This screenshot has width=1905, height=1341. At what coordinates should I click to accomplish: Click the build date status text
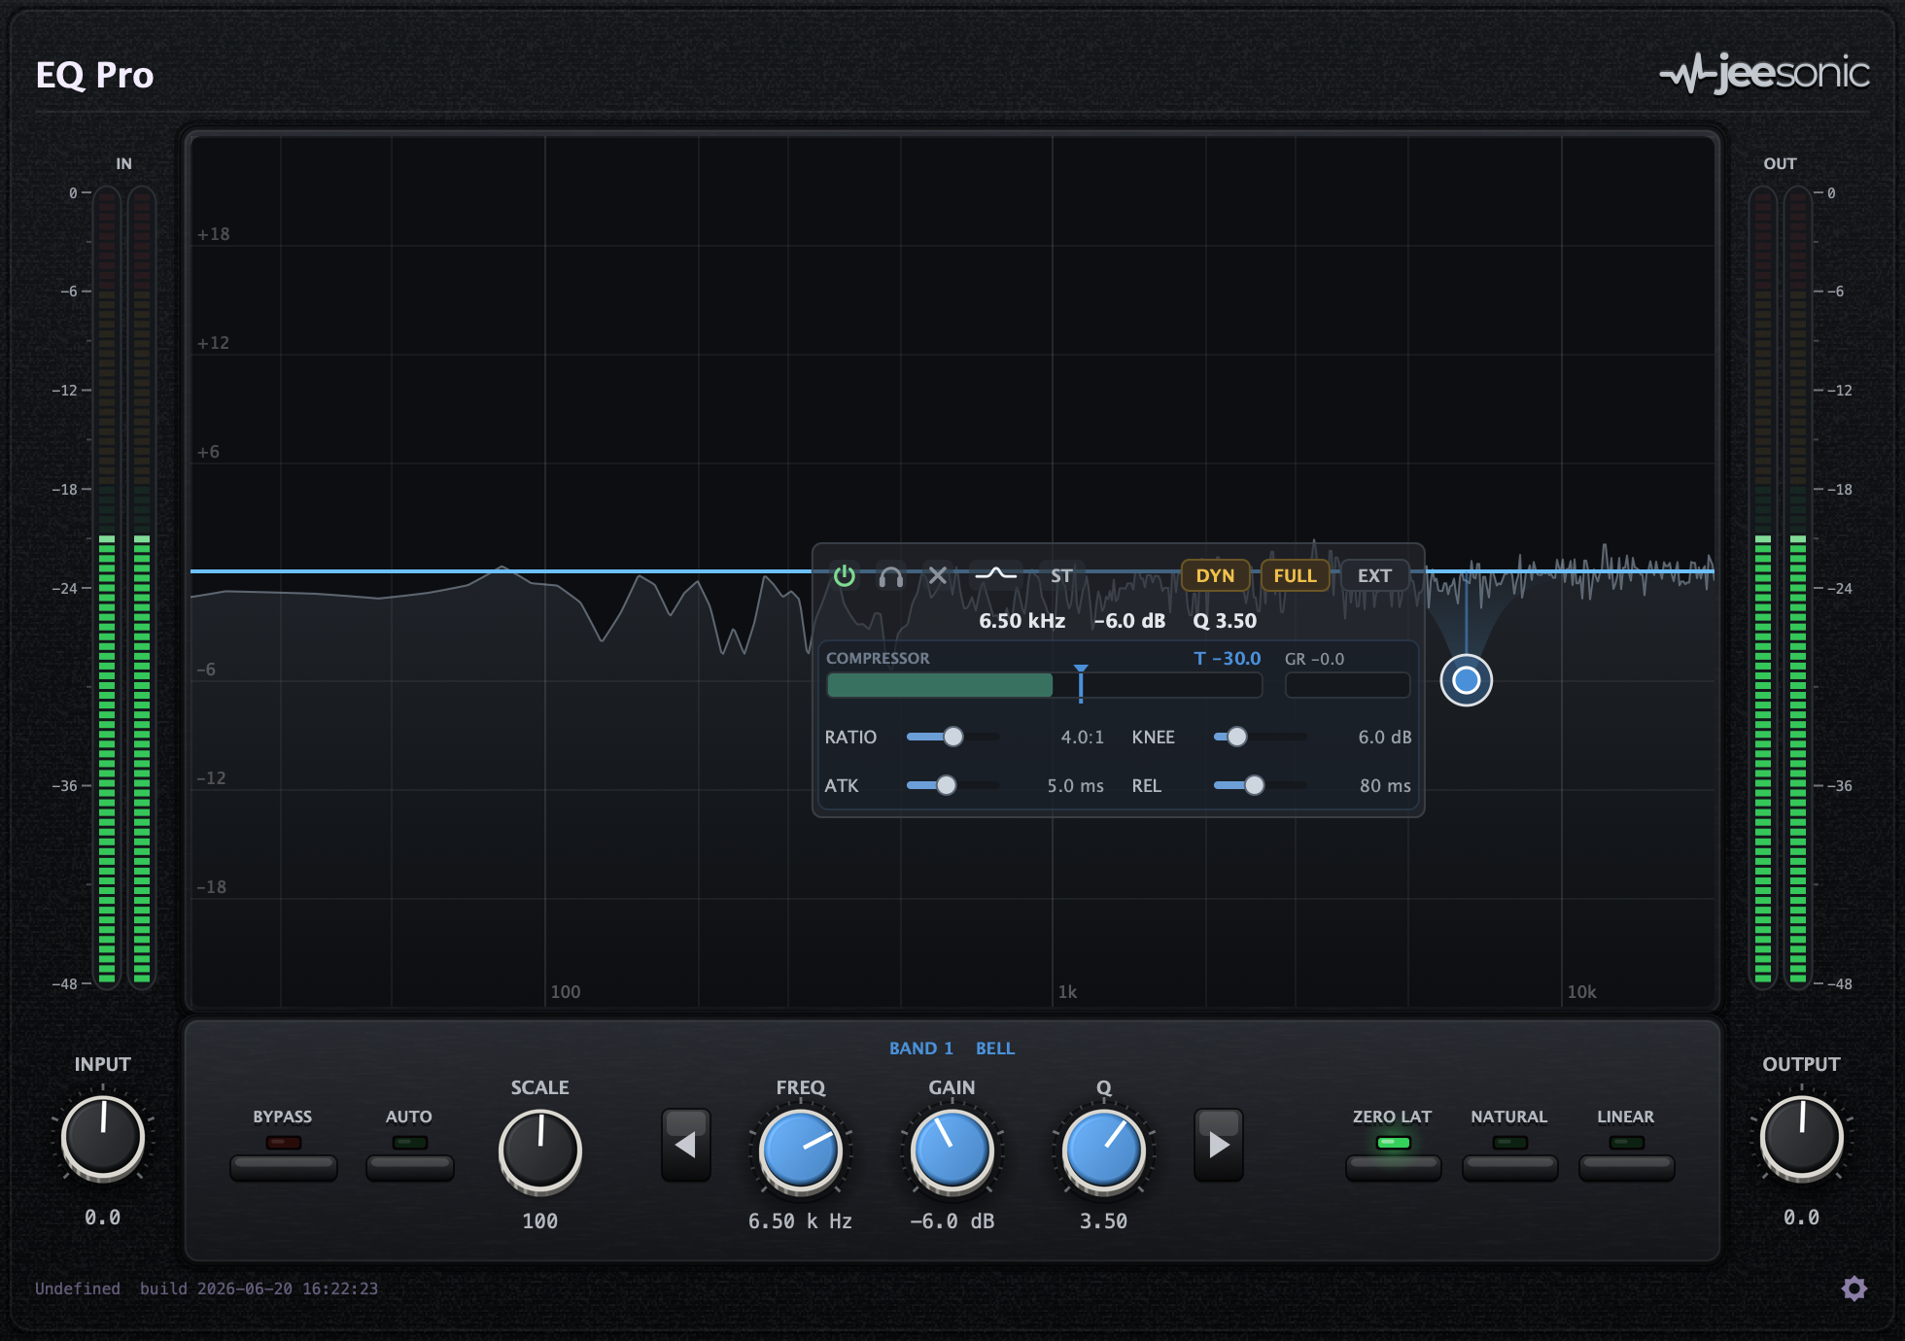tap(259, 1289)
